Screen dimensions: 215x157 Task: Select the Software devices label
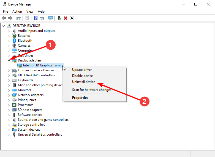30,115
